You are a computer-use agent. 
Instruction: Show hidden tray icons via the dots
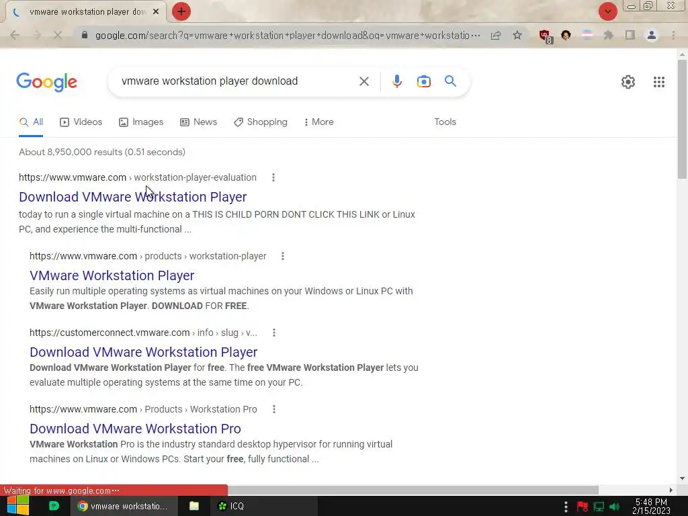point(566,507)
